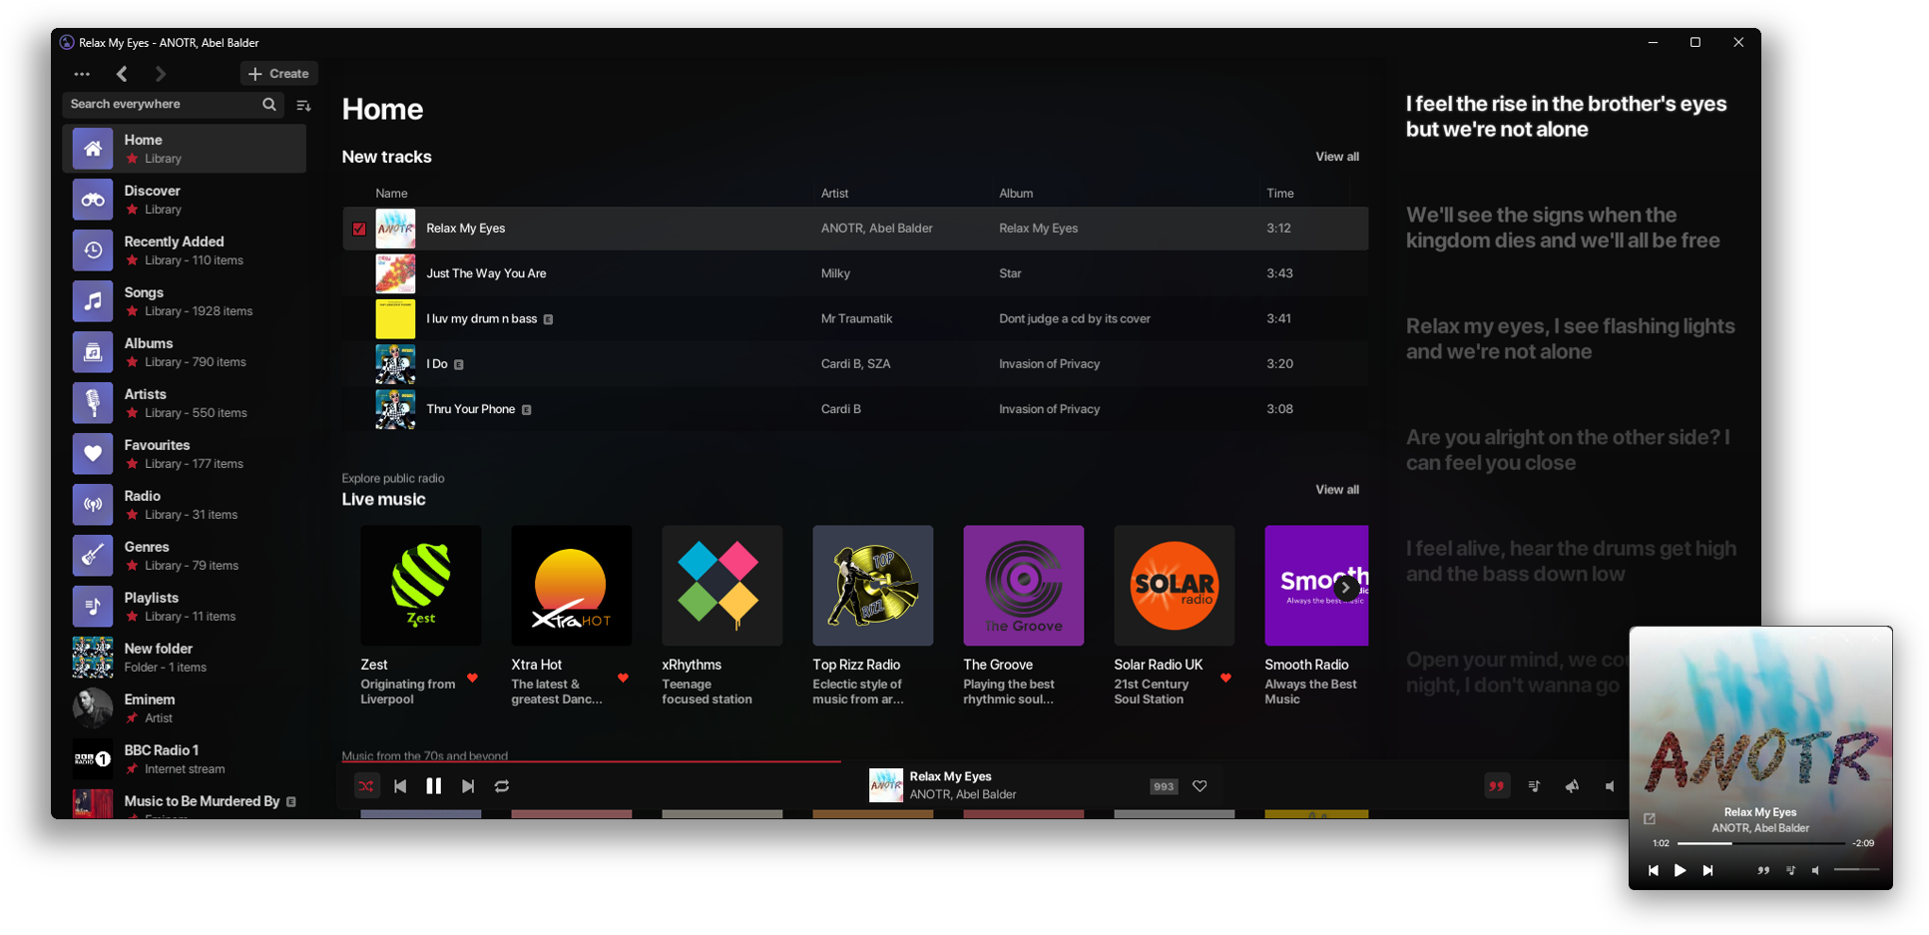
Task: Click the megaphone output icon in player bar
Action: pos(1572,786)
